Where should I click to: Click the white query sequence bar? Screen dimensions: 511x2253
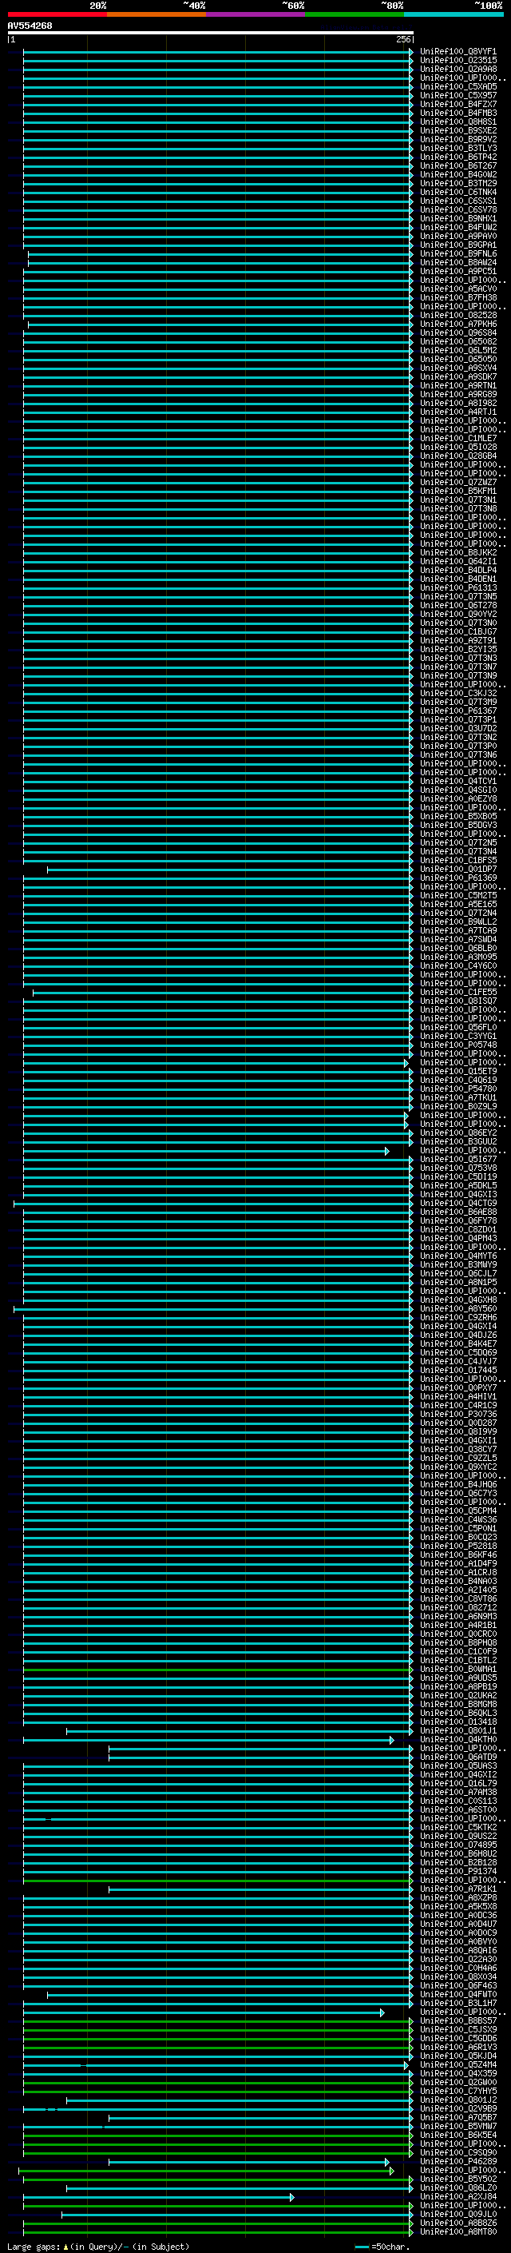point(211,32)
